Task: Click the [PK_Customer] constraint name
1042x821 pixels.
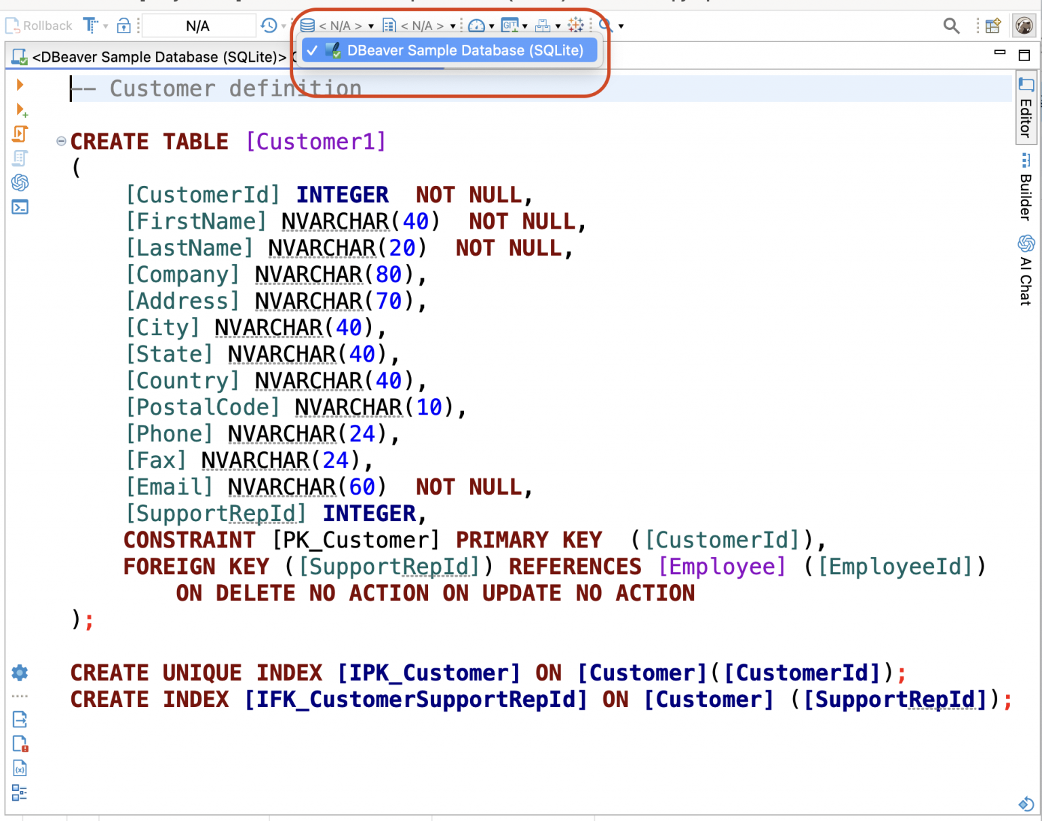Action: [355, 540]
